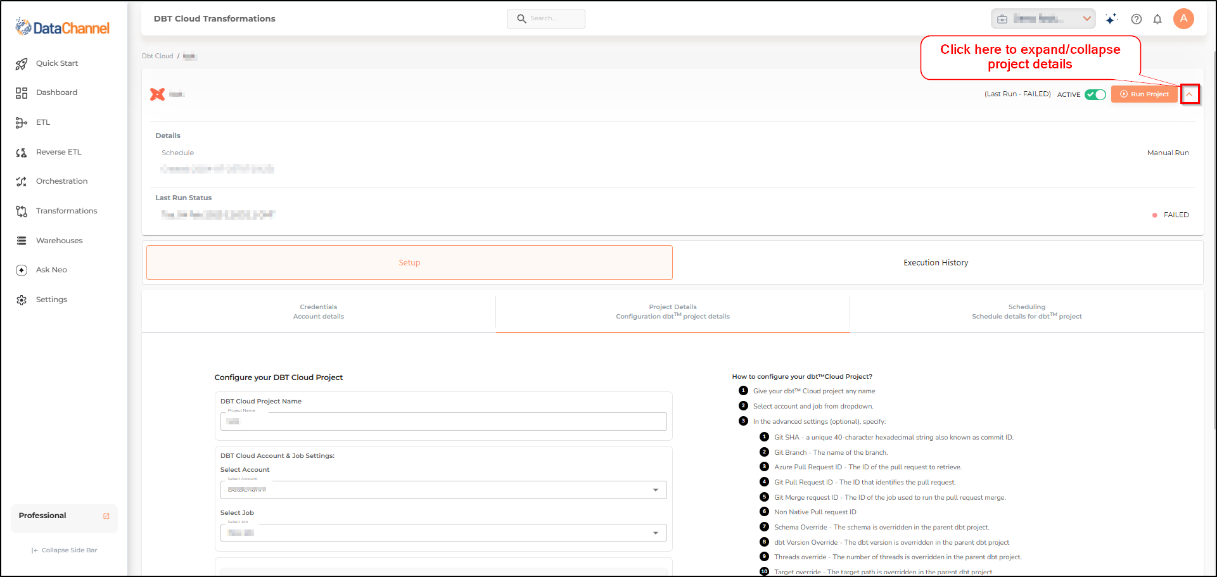Click the Dashboard grid icon
The height and width of the screenshot is (577, 1217).
coord(22,93)
